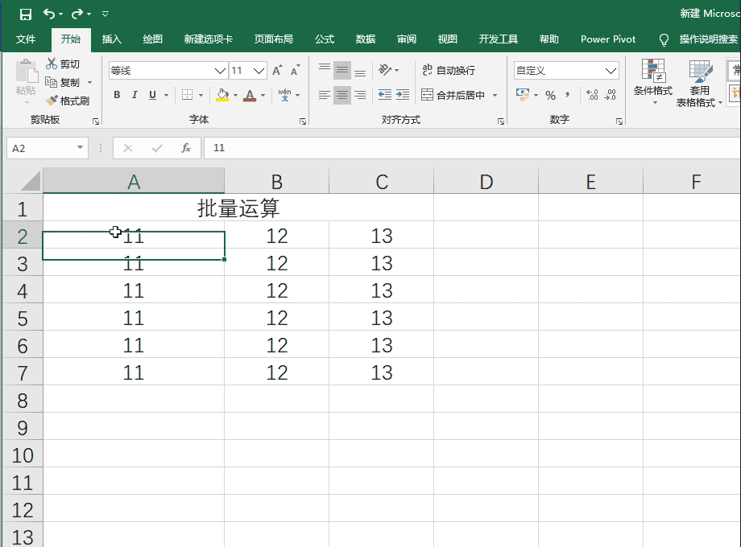Apply the red font color A
The width and height of the screenshot is (741, 547).
point(250,96)
